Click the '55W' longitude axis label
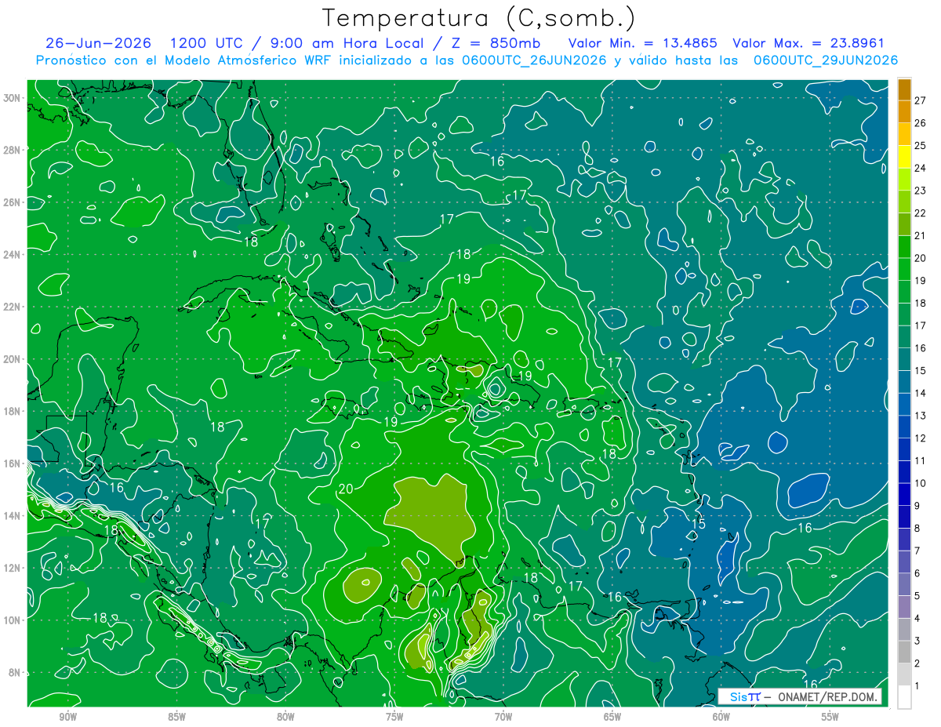 [830, 717]
